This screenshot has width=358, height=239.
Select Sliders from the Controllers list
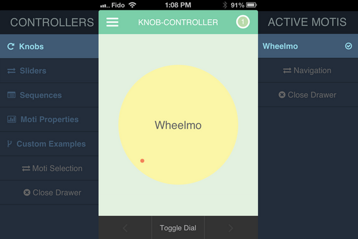pyautogui.click(x=32, y=71)
